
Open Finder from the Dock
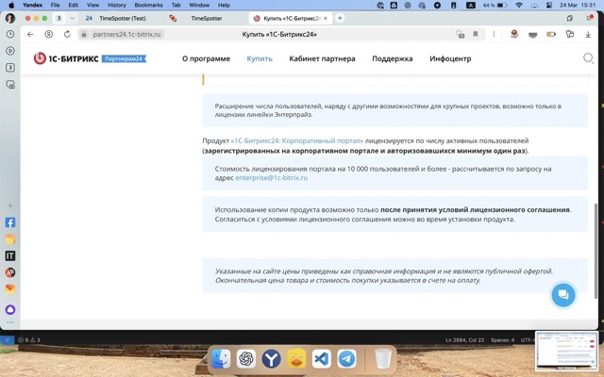pyautogui.click(x=221, y=359)
